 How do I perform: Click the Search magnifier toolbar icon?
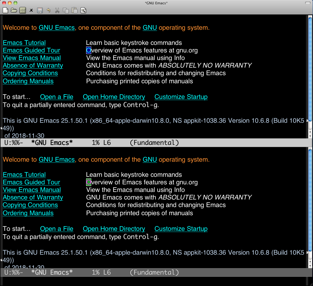click(83, 10)
